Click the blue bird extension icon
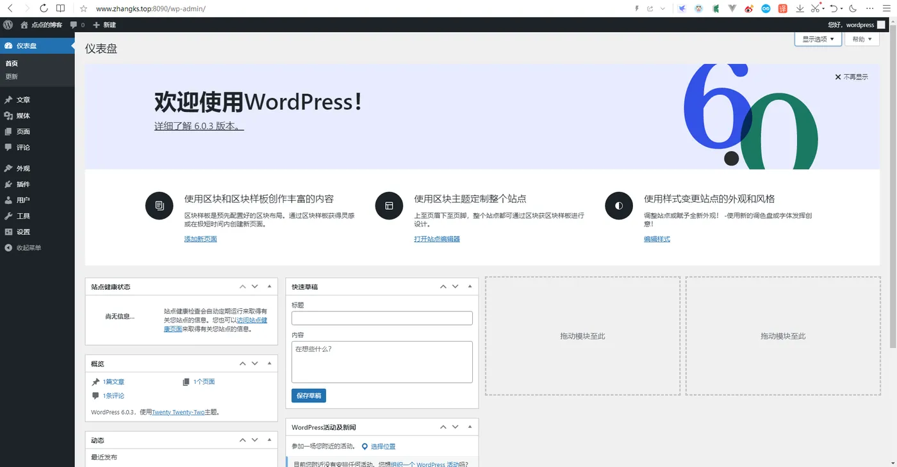The image size is (897, 467). [x=682, y=9]
